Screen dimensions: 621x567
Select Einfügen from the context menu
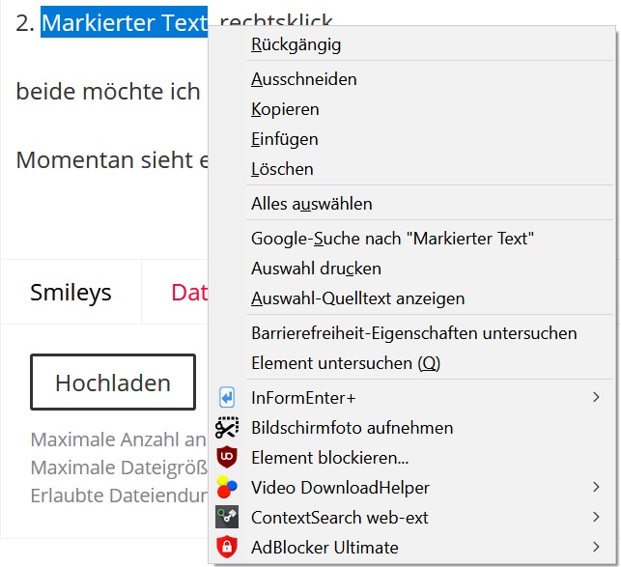click(x=284, y=139)
